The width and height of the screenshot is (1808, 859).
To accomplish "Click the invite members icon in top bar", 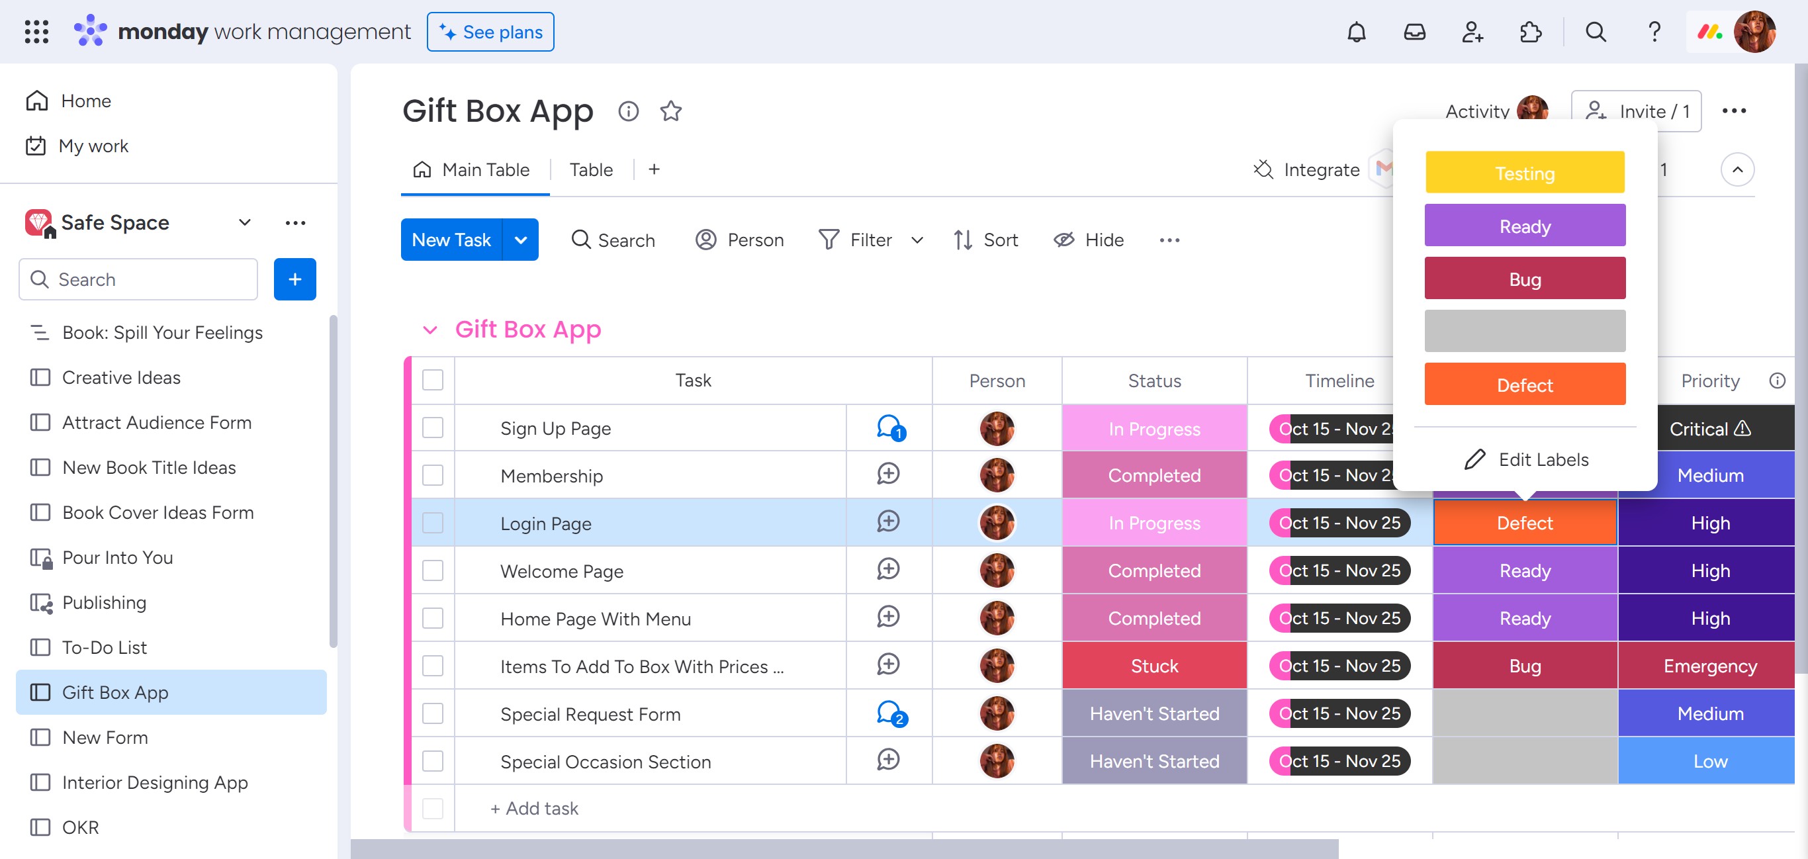I will (x=1472, y=32).
